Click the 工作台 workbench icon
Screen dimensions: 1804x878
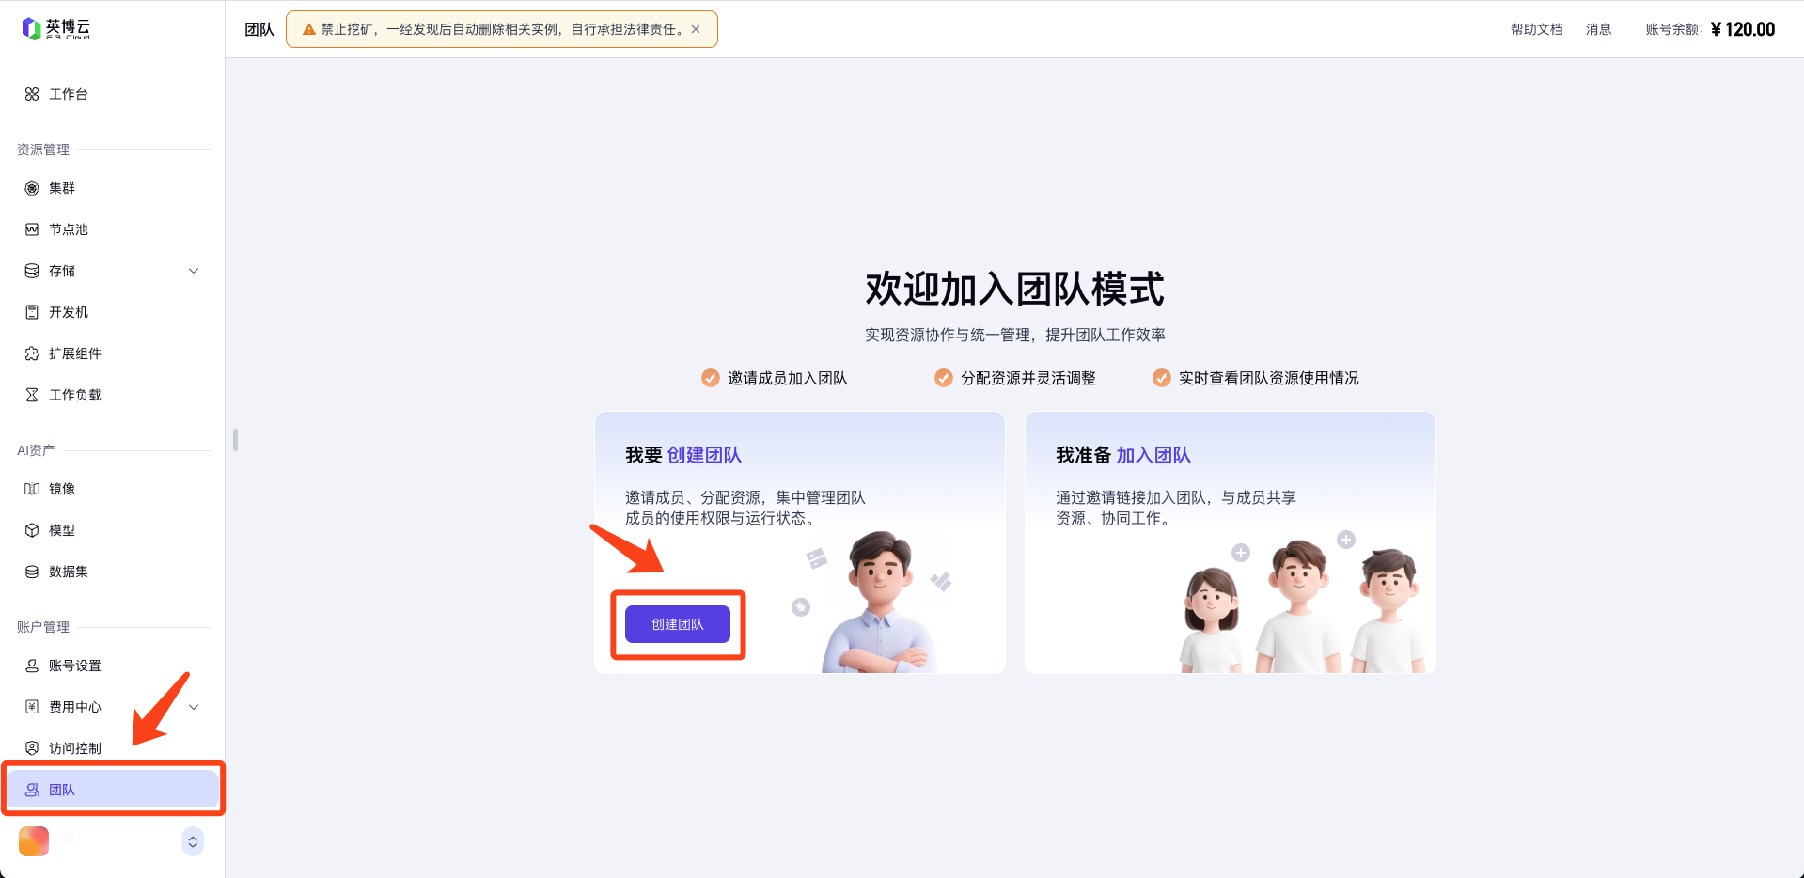pos(32,94)
